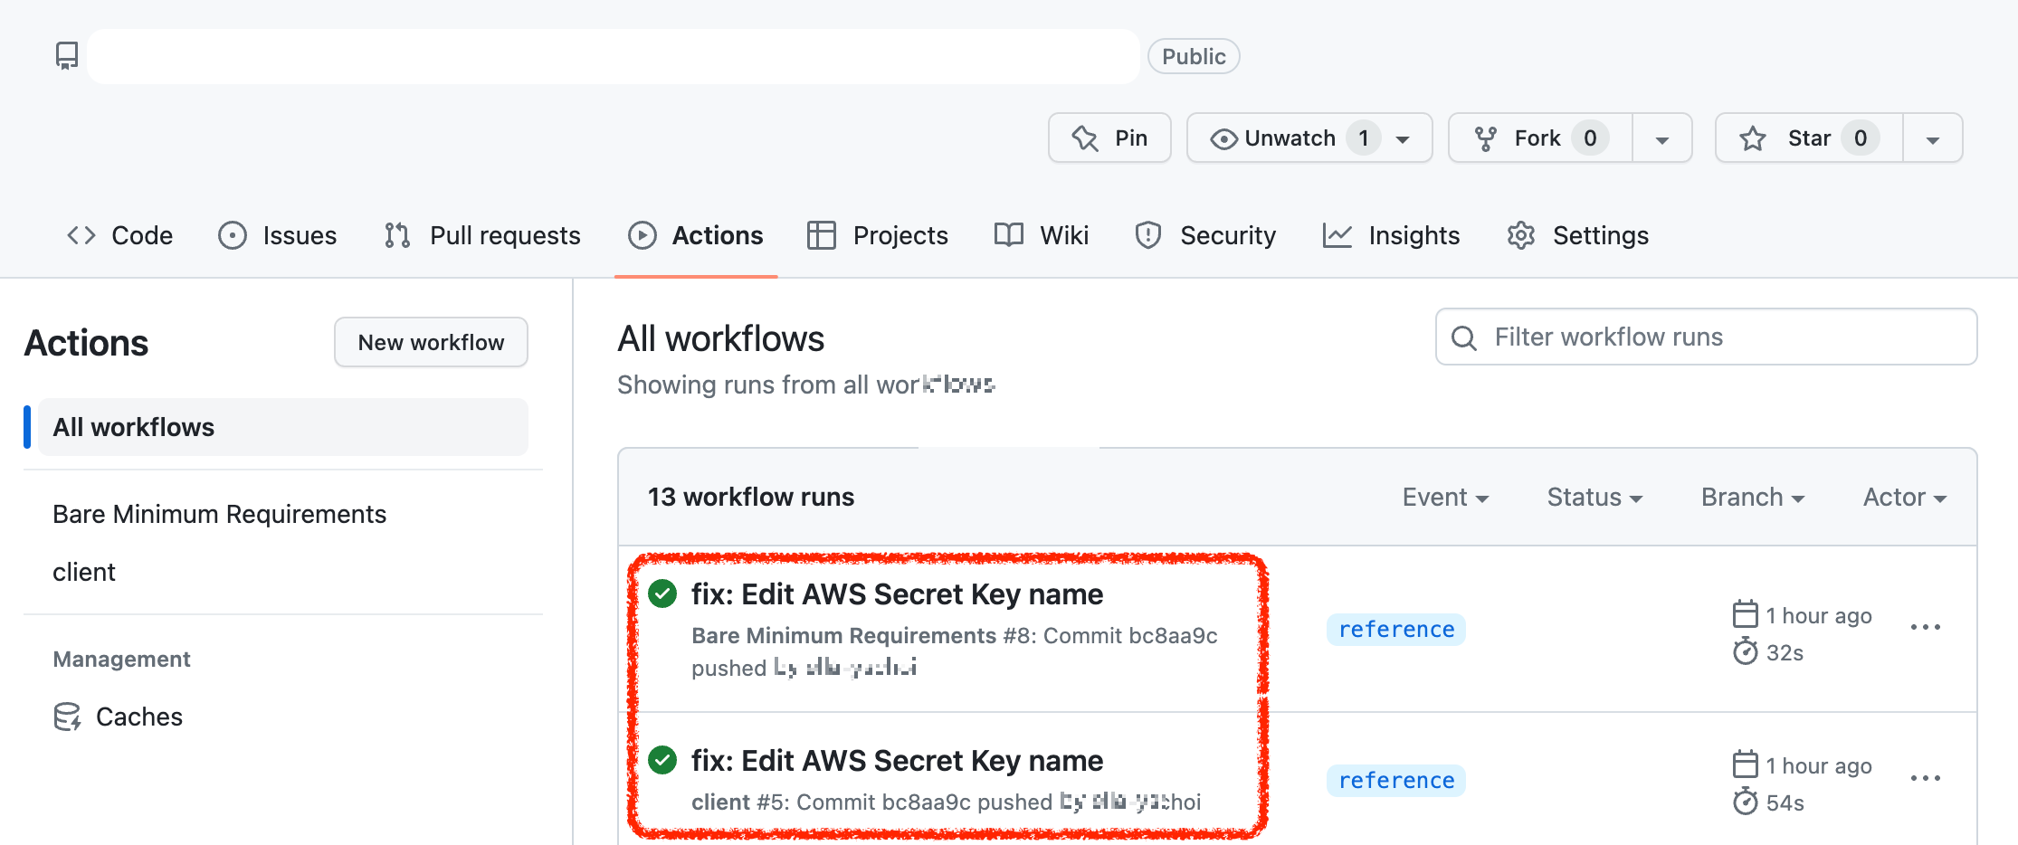This screenshot has height=845, width=2018.
Task: Open the Code tab
Action: pos(119,235)
